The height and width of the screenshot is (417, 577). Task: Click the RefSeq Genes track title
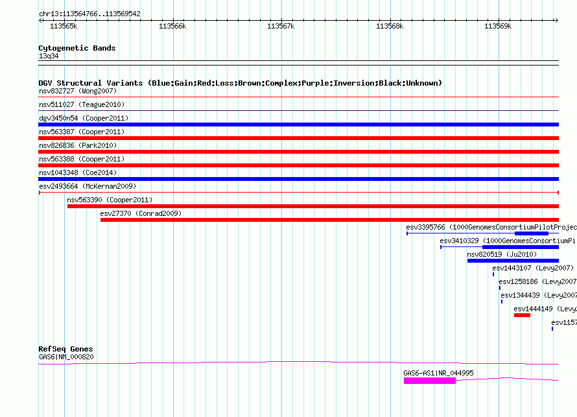coord(65,348)
